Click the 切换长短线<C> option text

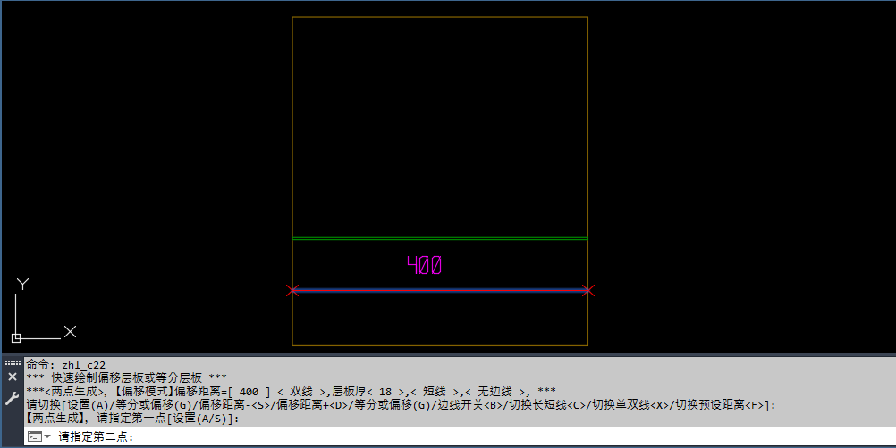tap(547, 405)
